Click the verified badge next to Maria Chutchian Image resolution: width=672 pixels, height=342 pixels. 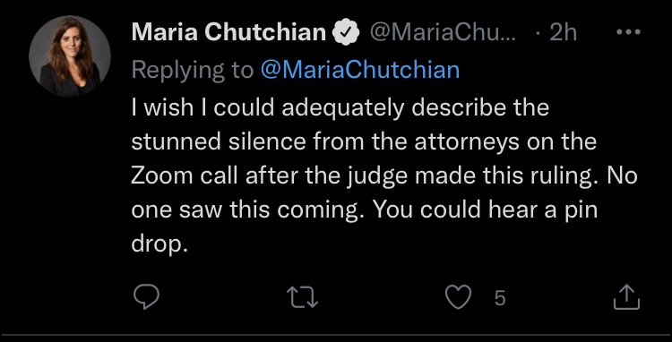(x=346, y=32)
